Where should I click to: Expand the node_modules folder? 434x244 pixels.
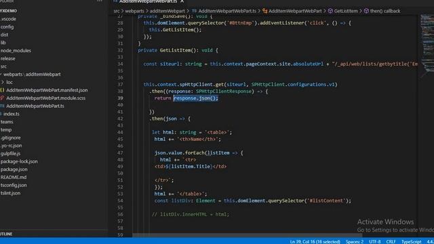(16, 51)
